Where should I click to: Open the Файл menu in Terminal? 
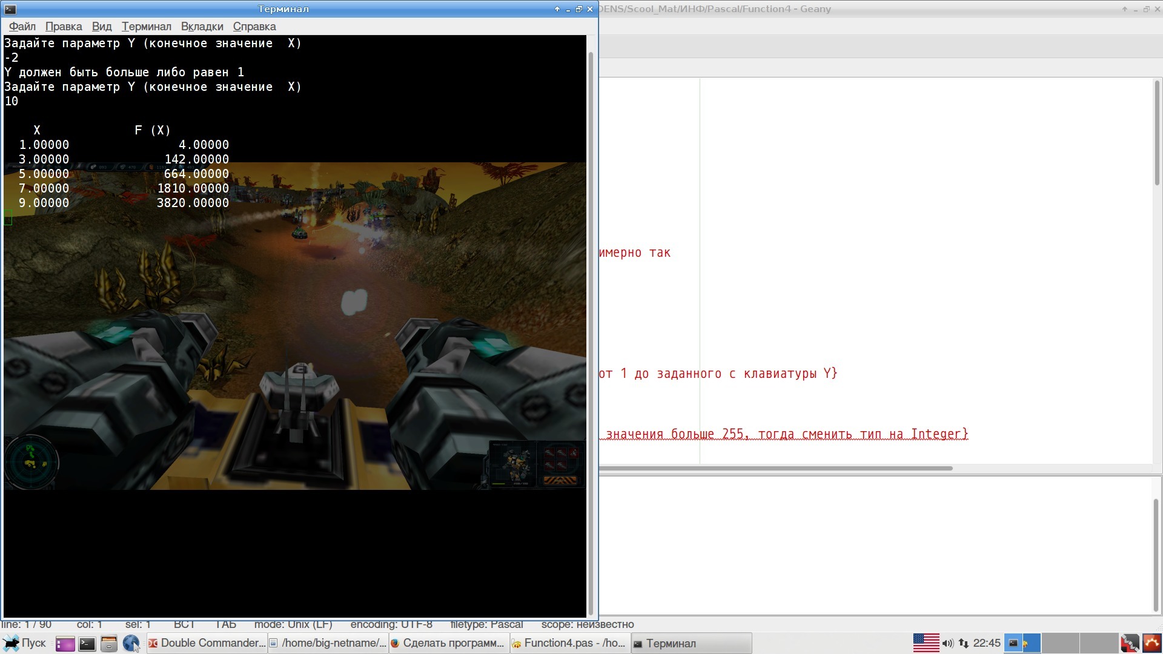pos(22,27)
